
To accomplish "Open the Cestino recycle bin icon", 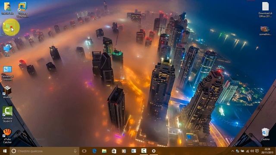I will pyautogui.click(x=265, y=134).
